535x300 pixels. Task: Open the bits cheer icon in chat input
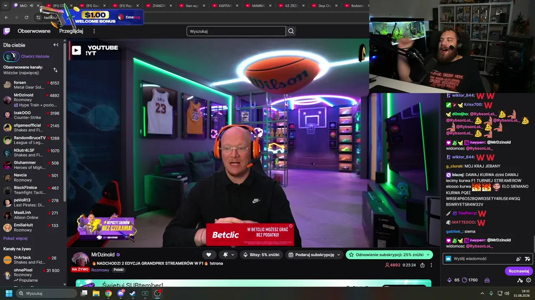[x=519, y=259]
